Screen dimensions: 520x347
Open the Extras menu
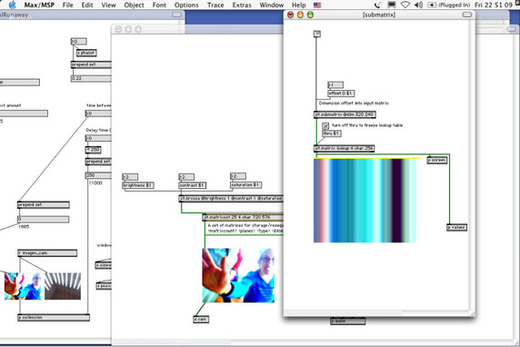242,5
